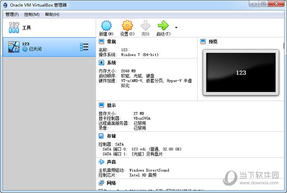Viewport: 287px width, 193px height.
Task: Click the 27 MB video memory value
Action: tap(139, 113)
